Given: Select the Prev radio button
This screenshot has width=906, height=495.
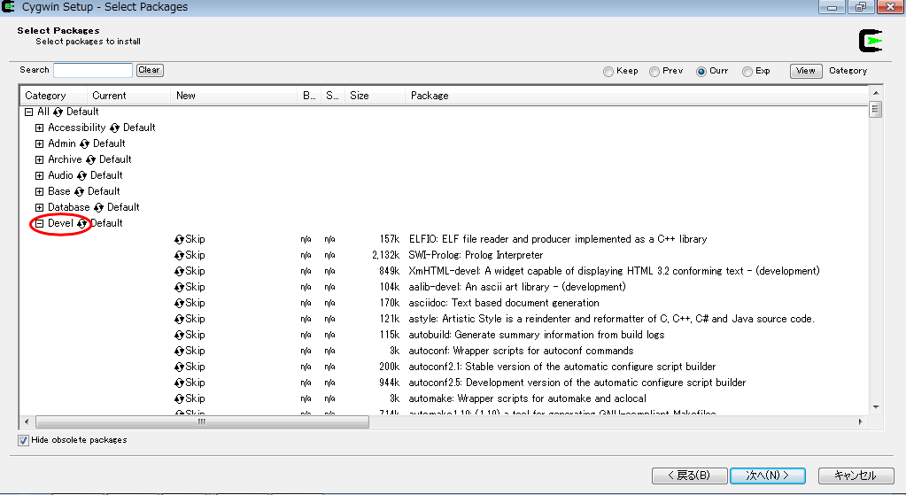Looking at the screenshot, I should tap(654, 72).
